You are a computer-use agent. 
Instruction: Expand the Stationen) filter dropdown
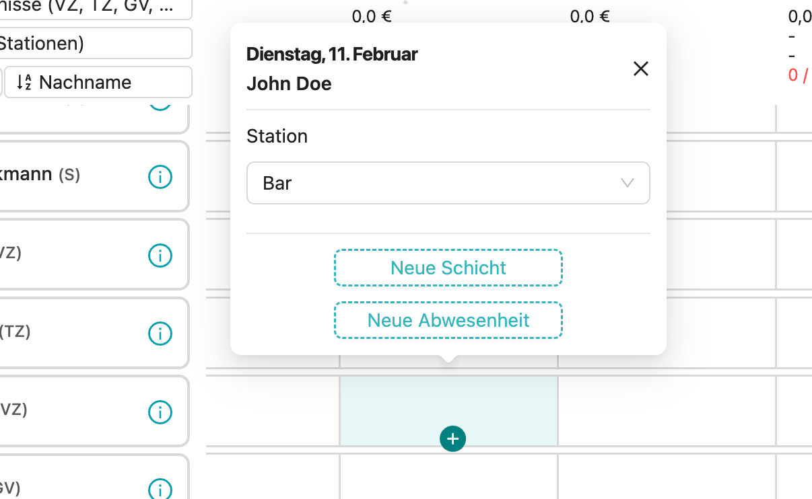click(94, 44)
